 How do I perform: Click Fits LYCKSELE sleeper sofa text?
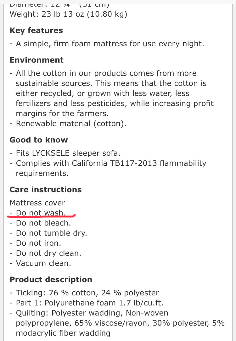tap(68, 153)
